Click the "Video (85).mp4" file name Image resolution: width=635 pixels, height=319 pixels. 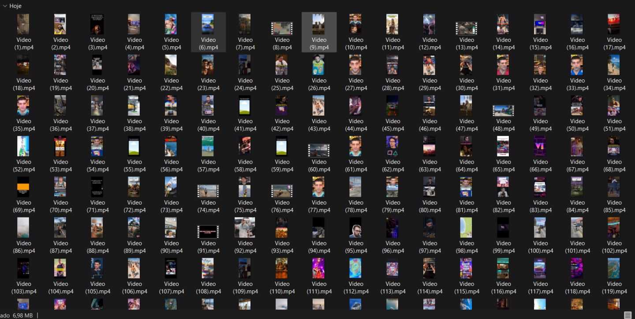614,206
